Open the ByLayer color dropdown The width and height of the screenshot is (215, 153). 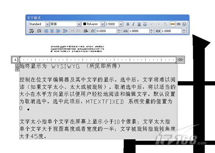pos(102,24)
